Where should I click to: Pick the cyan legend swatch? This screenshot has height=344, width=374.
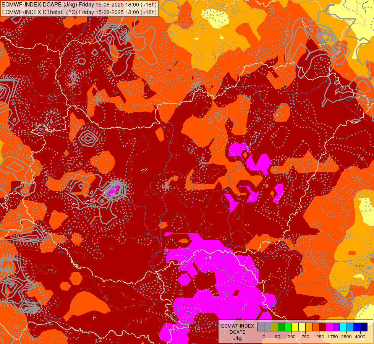point(343,327)
